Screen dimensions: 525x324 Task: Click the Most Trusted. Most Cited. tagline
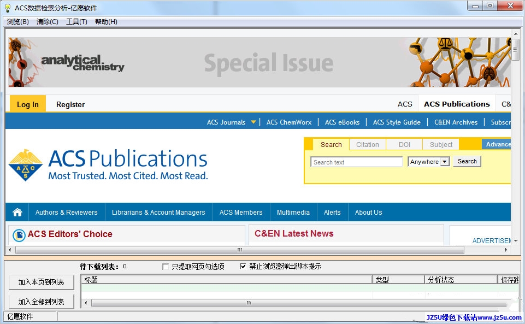tap(128, 176)
